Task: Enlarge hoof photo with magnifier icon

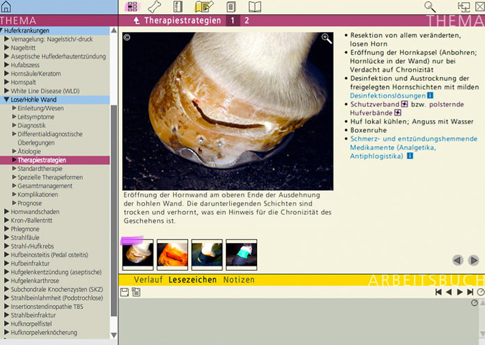Action: pyautogui.click(x=326, y=38)
